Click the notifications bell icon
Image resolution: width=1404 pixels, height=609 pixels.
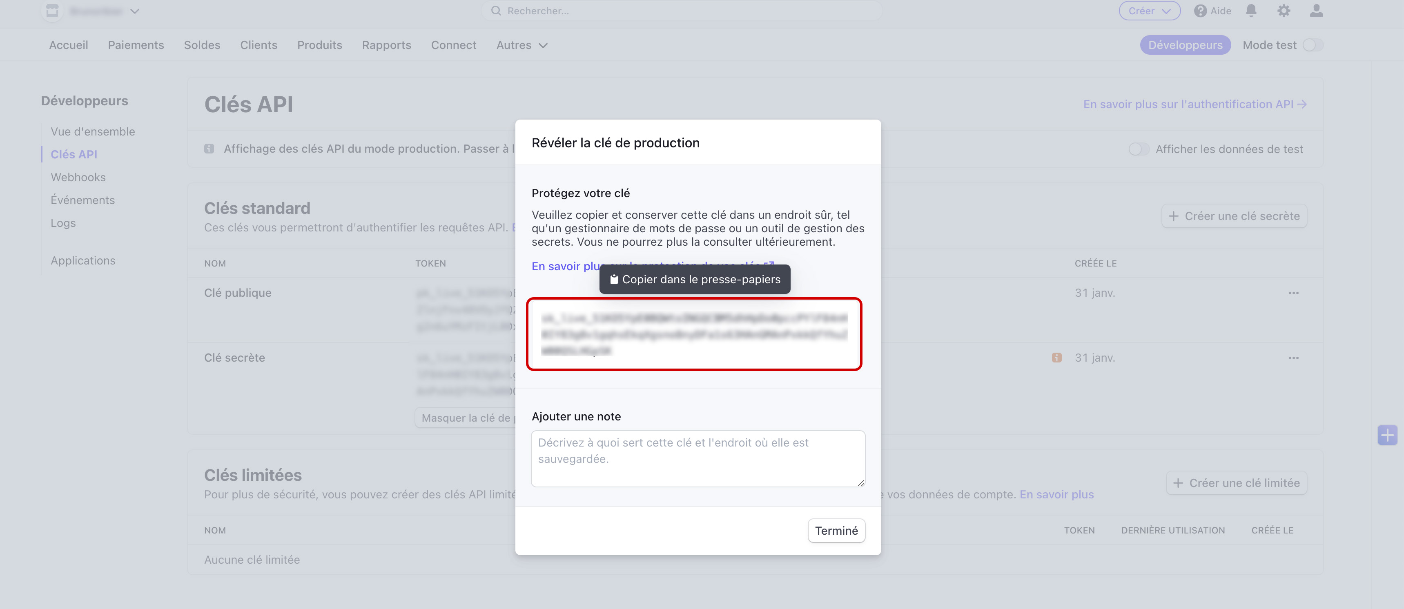[x=1251, y=11]
